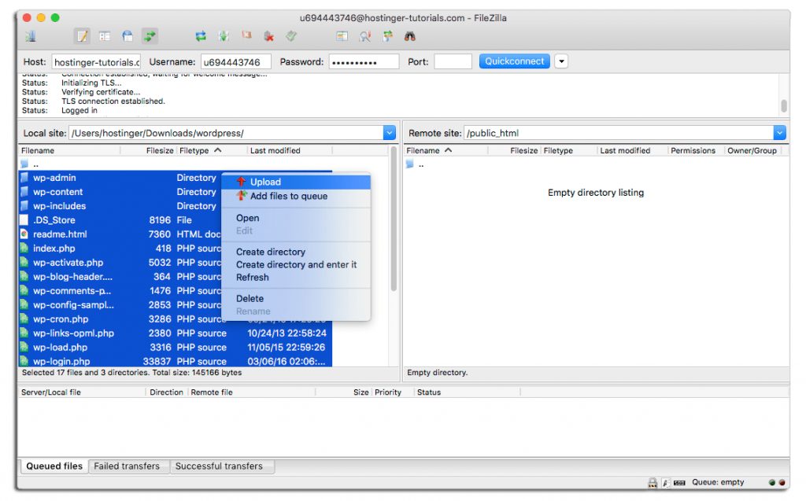806x501 pixels.
Task: Click the disconnect from server icon
Action: (269, 36)
